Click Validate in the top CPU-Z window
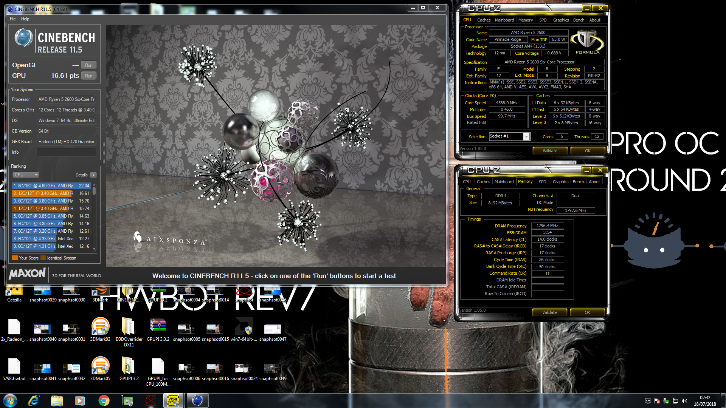 pos(550,151)
